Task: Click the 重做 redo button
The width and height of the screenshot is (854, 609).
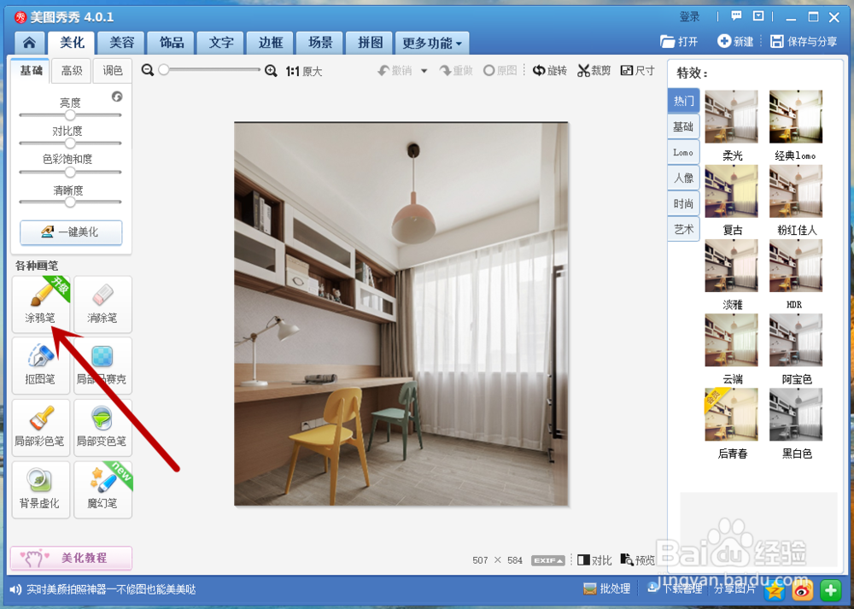Action: click(456, 71)
